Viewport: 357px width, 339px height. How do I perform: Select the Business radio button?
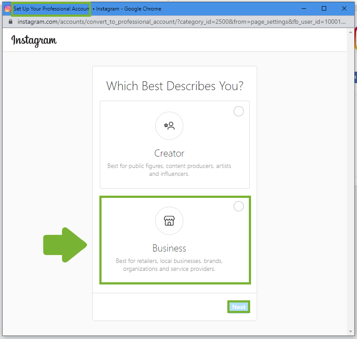239,206
